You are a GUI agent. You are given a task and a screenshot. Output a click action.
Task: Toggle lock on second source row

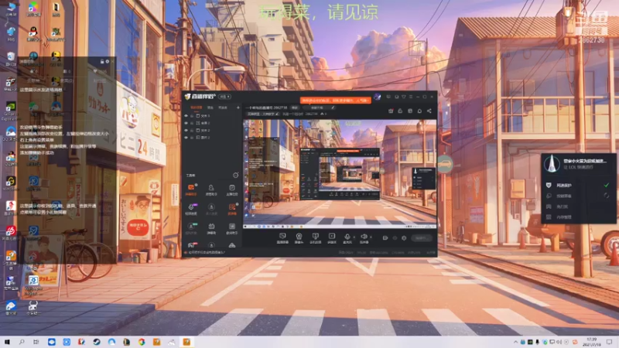(x=192, y=123)
